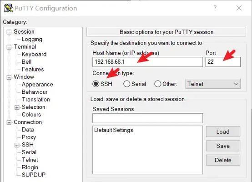Image resolution: width=252 pixels, height=182 pixels.
Task: Click the Load button
Action: point(223,131)
